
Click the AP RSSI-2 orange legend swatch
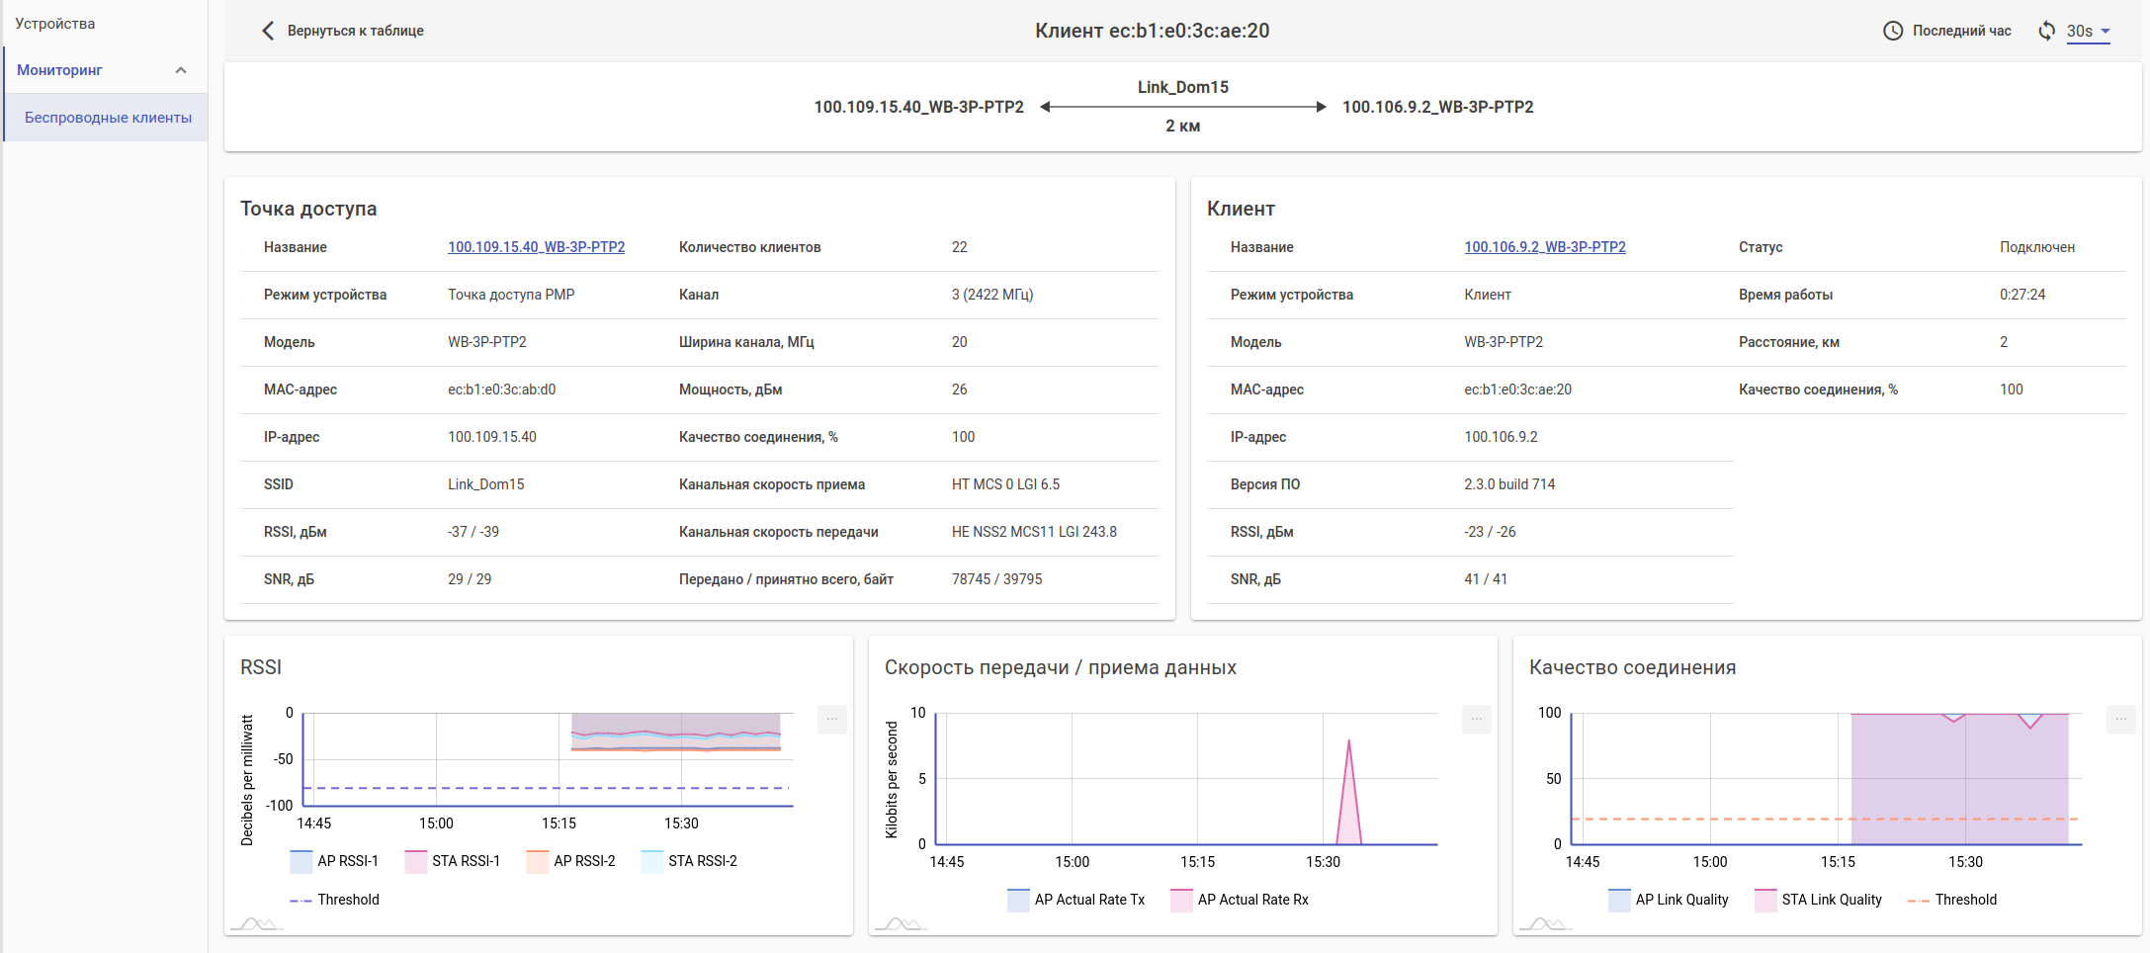click(538, 861)
